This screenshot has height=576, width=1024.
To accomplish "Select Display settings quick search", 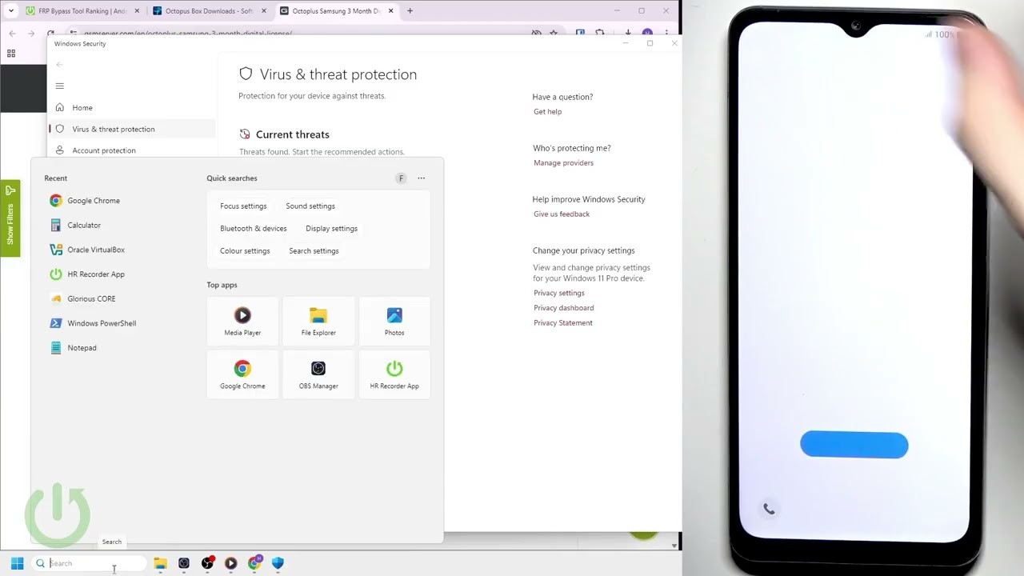I will (331, 229).
